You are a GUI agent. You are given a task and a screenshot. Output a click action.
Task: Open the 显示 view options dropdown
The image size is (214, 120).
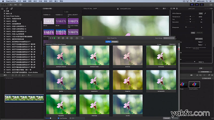pos(165,9)
